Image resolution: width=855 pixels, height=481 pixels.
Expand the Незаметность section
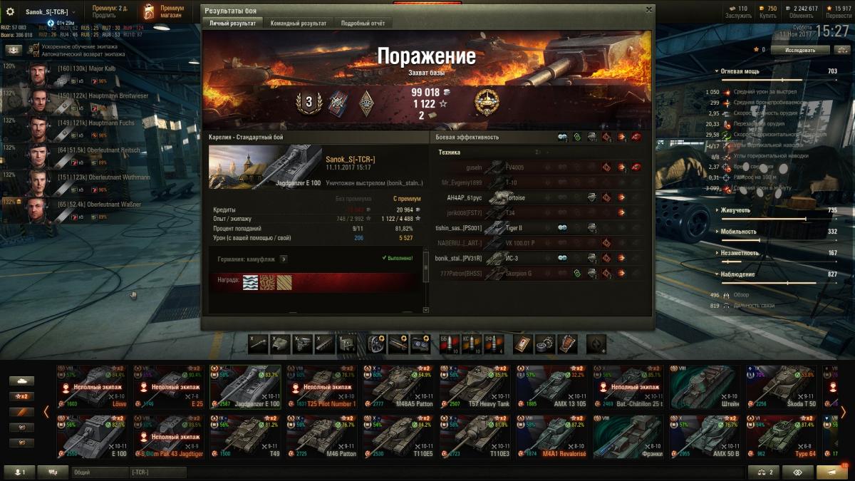click(x=716, y=252)
